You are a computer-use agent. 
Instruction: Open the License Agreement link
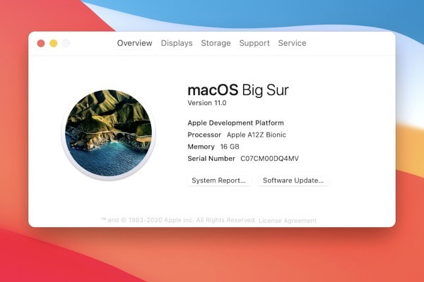tap(288, 221)
